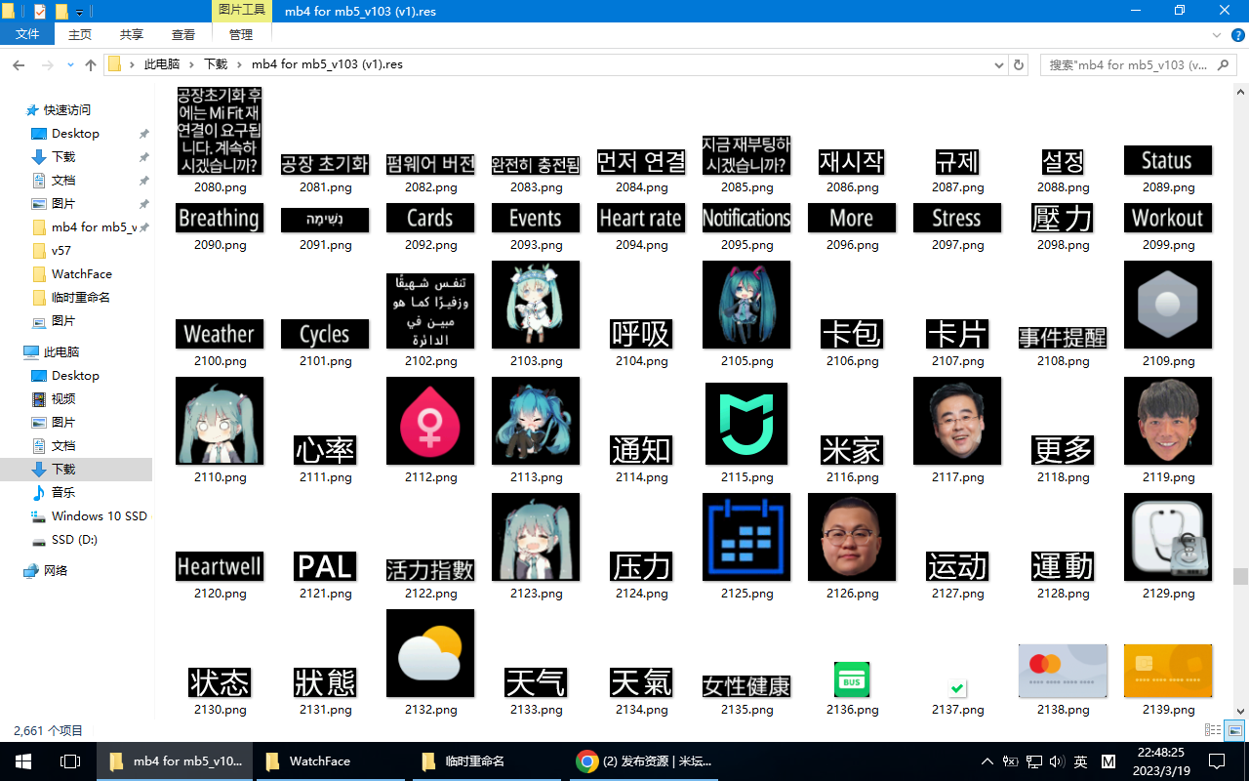The width and height of the screenshot is (1249, 781).
Task: Switch to the 查看 ribbon tab
Action: click(183, 34)
